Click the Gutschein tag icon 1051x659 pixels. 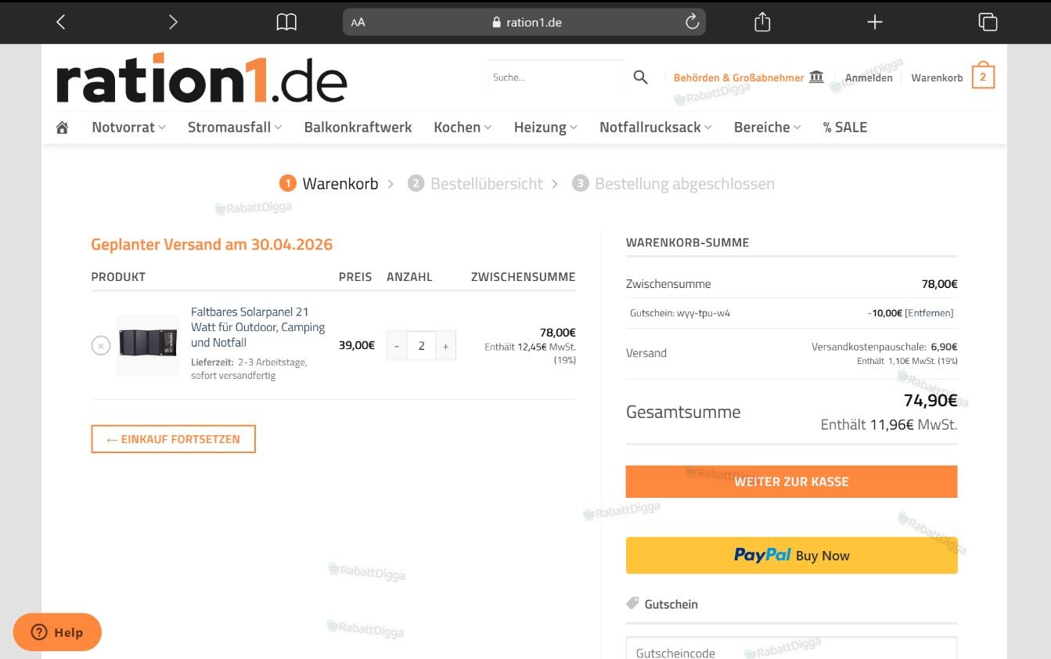pos(632,603)
